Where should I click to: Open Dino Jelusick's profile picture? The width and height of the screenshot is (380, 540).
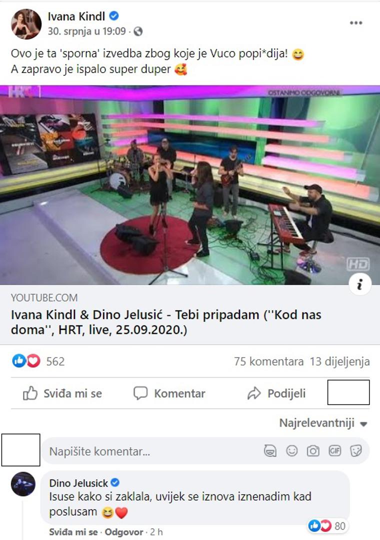23,484
